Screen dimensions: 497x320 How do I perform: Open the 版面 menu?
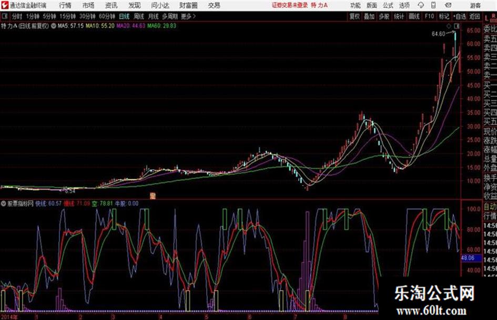(372, 5)
